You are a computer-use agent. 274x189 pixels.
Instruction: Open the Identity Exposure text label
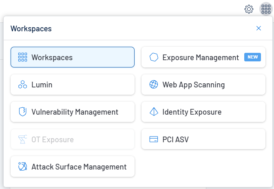click(x=192, y=112)
